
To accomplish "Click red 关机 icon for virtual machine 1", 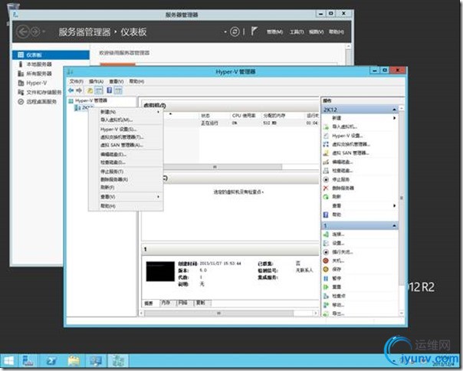I will 326,261.
